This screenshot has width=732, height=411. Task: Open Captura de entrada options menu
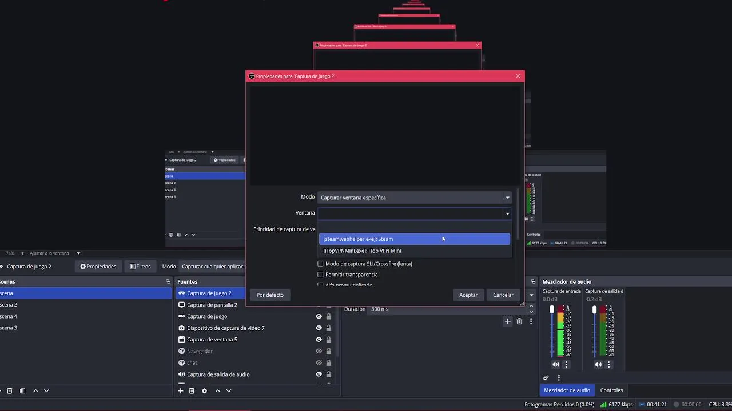pyautogui.click(x=567, y=364)
